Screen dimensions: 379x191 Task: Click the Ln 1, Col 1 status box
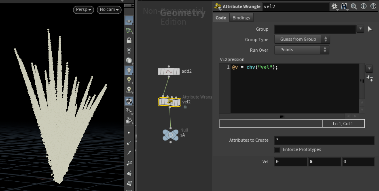point(343,124)
